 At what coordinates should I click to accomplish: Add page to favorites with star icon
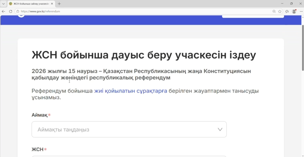[x=280, y=11]
